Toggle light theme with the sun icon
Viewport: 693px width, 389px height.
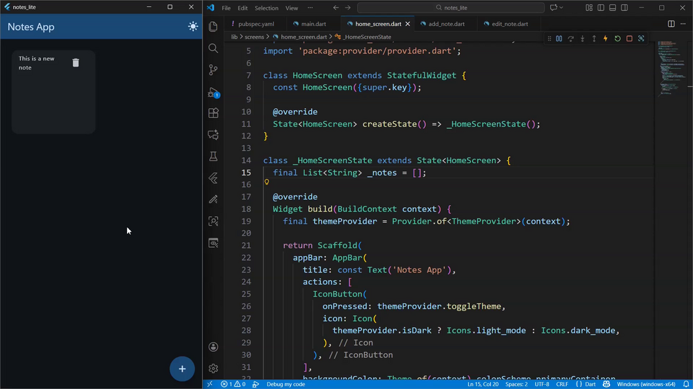[192, 26]
